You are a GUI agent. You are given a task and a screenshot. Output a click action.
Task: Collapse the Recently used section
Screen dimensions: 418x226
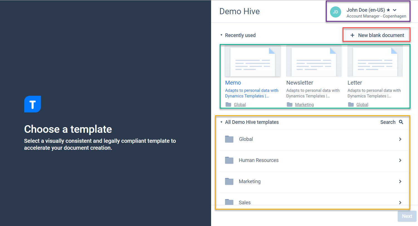pyautogui.click(x=221, y=35)
